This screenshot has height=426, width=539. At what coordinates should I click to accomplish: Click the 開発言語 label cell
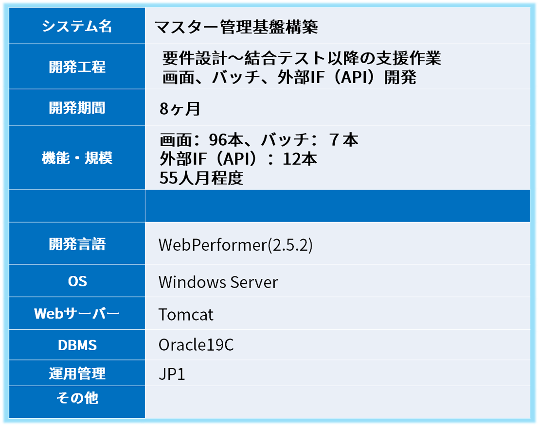[77, 244]
